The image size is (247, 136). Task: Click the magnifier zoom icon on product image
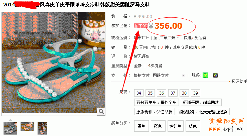pyautogui.click(x=101, y=112)
